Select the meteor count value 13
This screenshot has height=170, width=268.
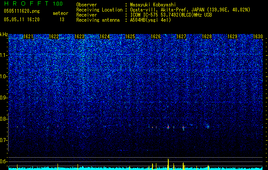click(x=62, y=20)
